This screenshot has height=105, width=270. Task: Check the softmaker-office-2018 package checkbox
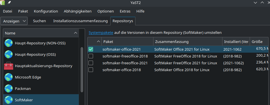(x=91, y=70)
